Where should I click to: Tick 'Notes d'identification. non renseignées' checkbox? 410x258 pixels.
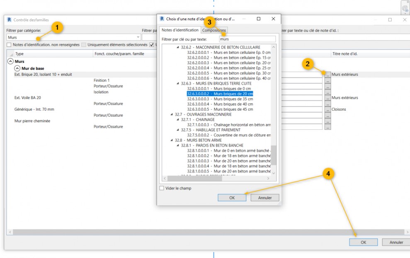click(9, 45)
